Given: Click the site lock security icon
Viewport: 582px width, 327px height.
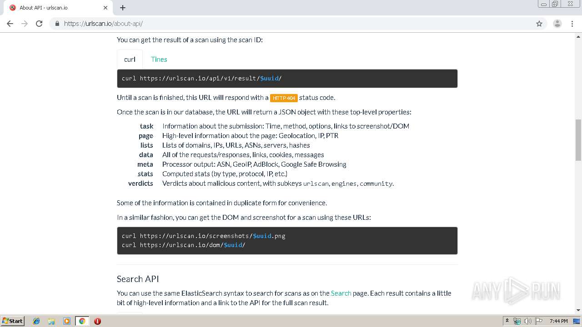Looking at the screenshot, I should [x=57, y=24].
